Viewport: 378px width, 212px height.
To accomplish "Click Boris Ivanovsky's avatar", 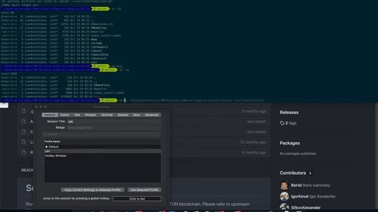I will tap(284, 185).
